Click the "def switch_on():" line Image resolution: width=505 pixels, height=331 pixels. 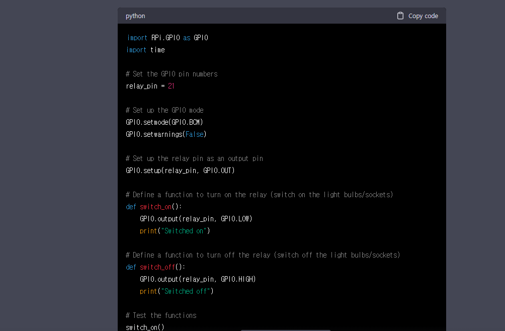pos(153,207)
